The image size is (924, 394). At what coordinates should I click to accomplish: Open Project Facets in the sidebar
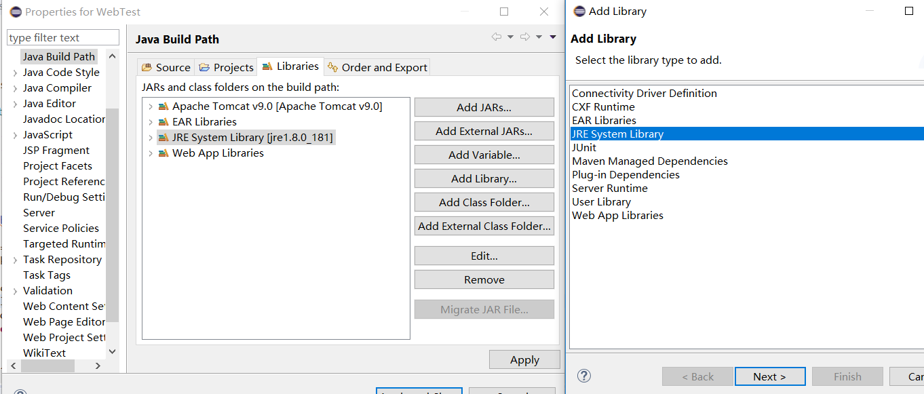point(58,166)
